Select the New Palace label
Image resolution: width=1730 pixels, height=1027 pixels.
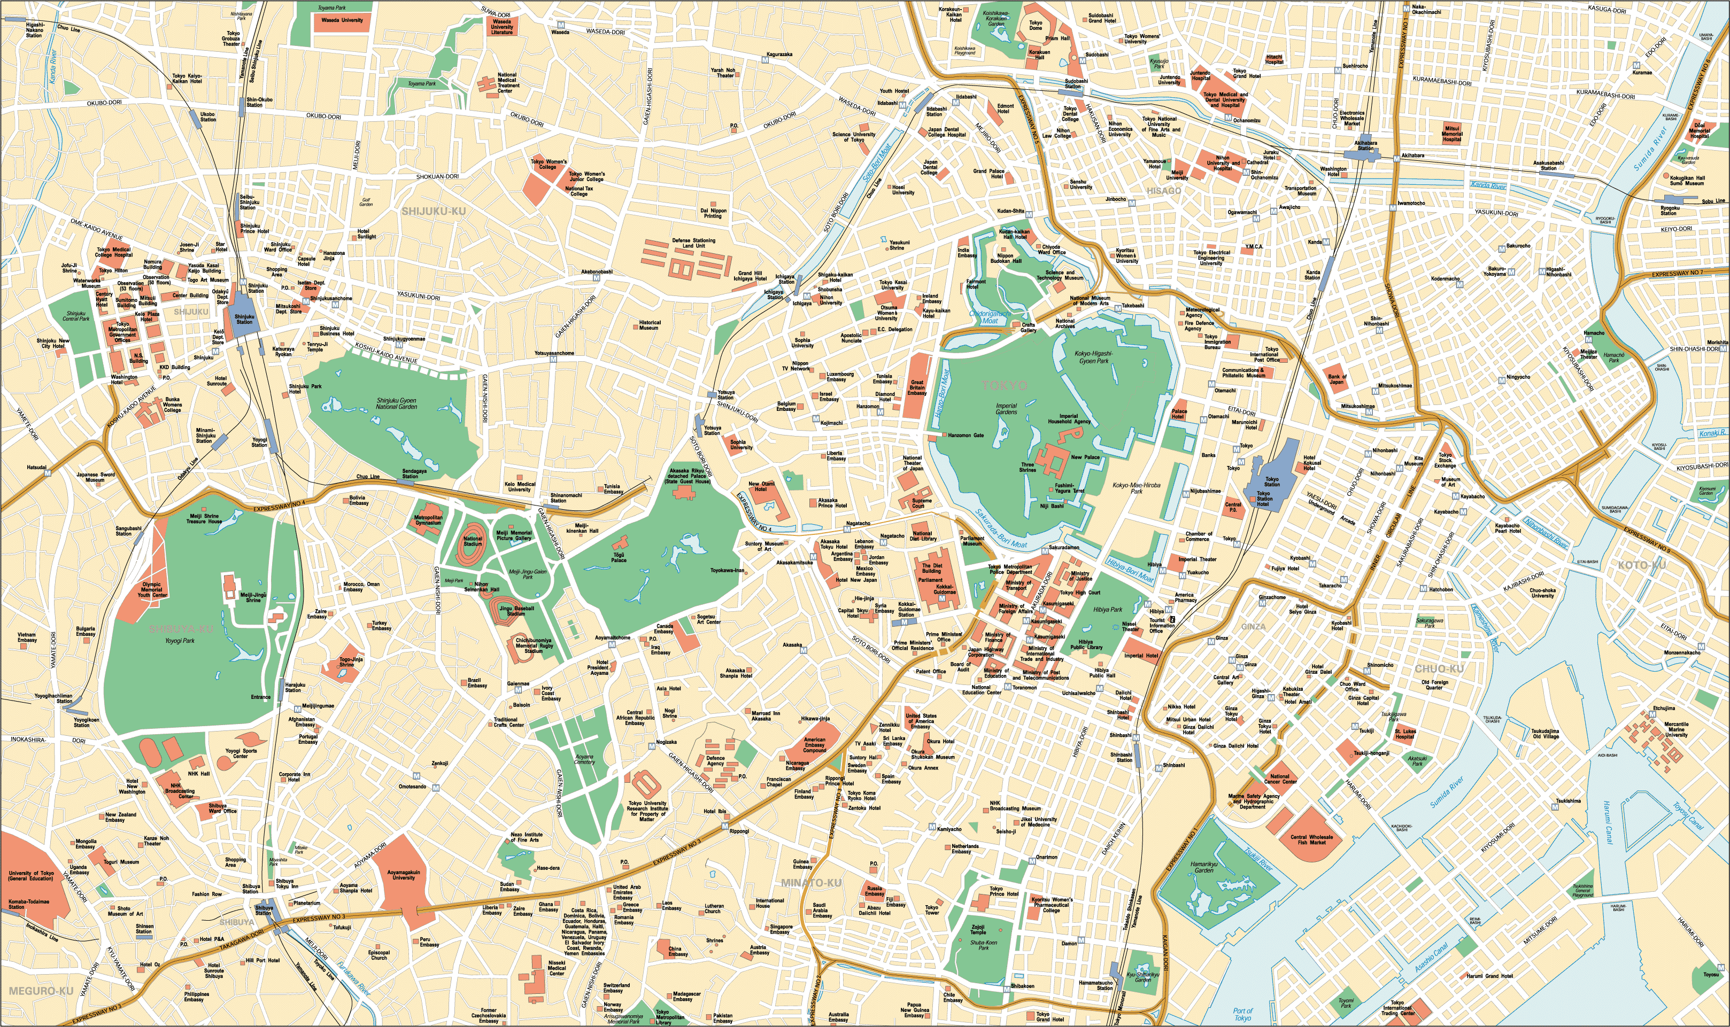[x=1085, y=457]
